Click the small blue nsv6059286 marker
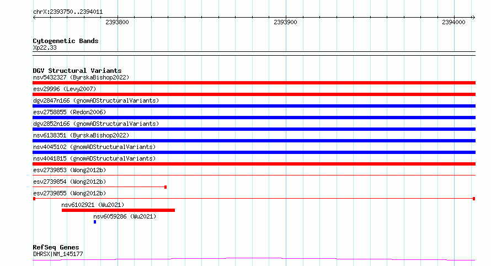This screenshot has height=266, width=491. [95, 222]
